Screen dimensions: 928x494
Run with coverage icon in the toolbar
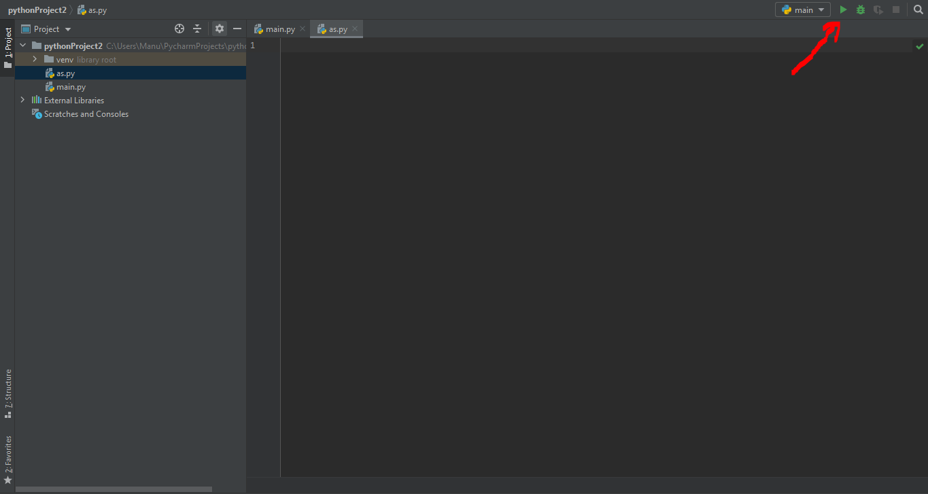[878, 10]
